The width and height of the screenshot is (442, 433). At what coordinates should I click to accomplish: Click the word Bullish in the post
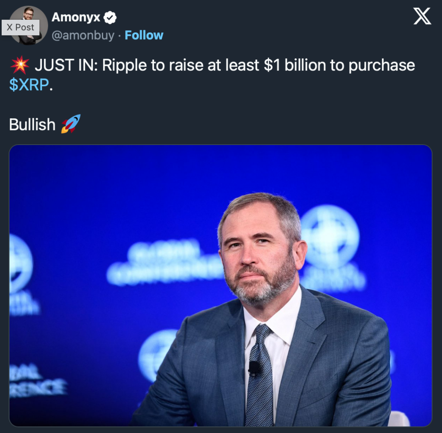[x=32, y=125]
